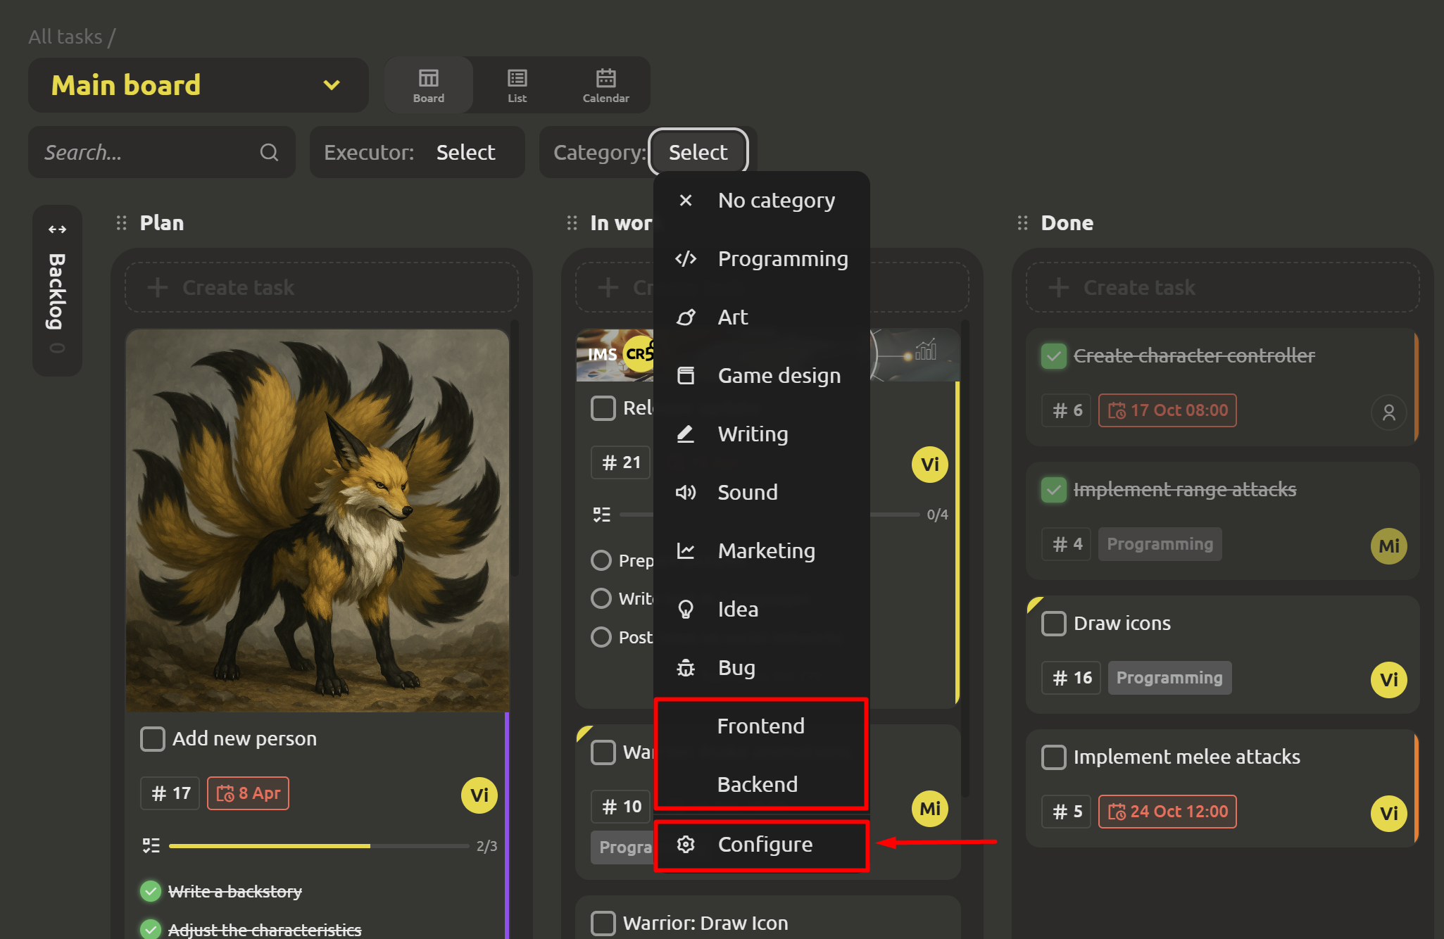Click the Vi avatar on Add new person

(x=479, y=795)
